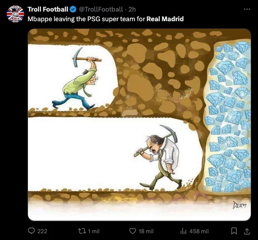The width and height of the screenshot is (258, 240).
Task: Click the reply speech bubble icon
Action: [31, 231]
